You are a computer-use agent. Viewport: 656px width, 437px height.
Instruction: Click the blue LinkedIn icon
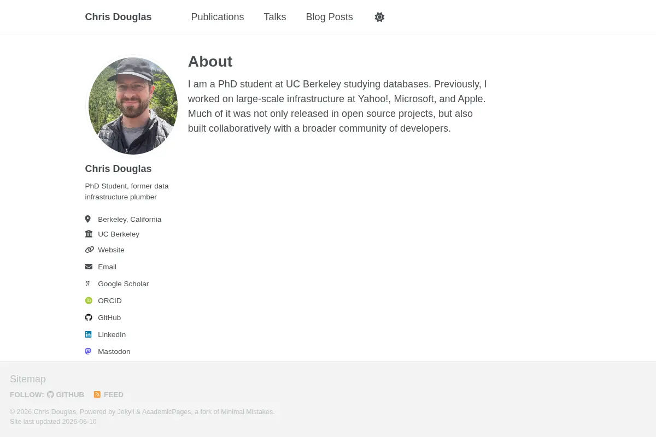point(88,334)
